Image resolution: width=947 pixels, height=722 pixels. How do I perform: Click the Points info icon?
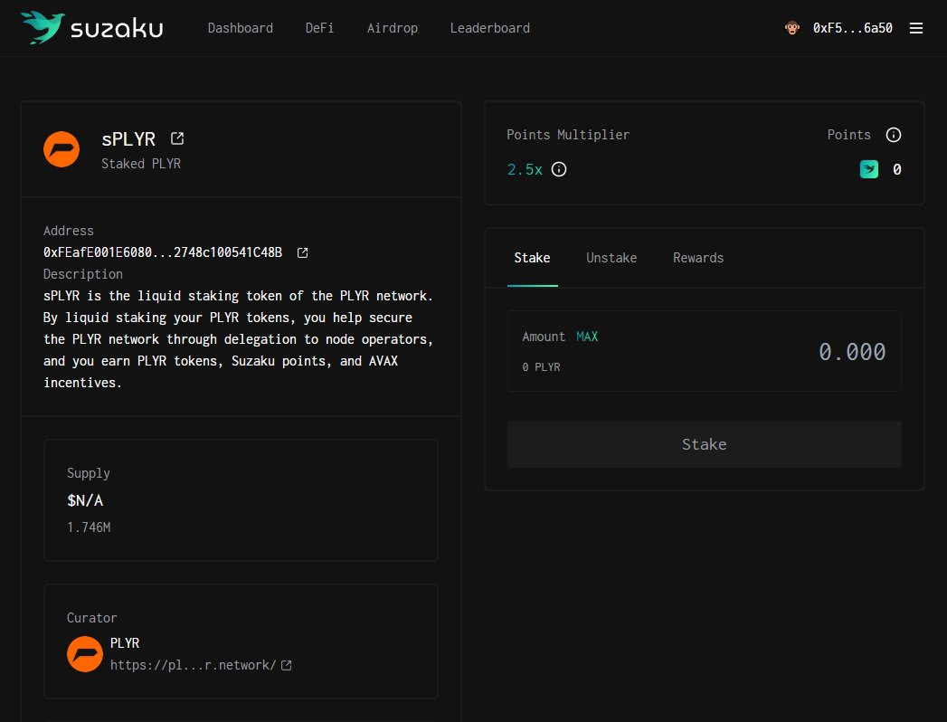(894, 135)
